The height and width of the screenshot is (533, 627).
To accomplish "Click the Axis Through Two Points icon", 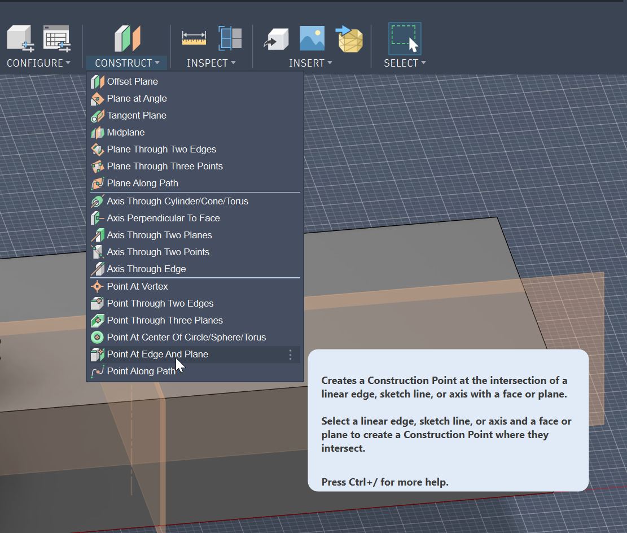I will (97, 252).
